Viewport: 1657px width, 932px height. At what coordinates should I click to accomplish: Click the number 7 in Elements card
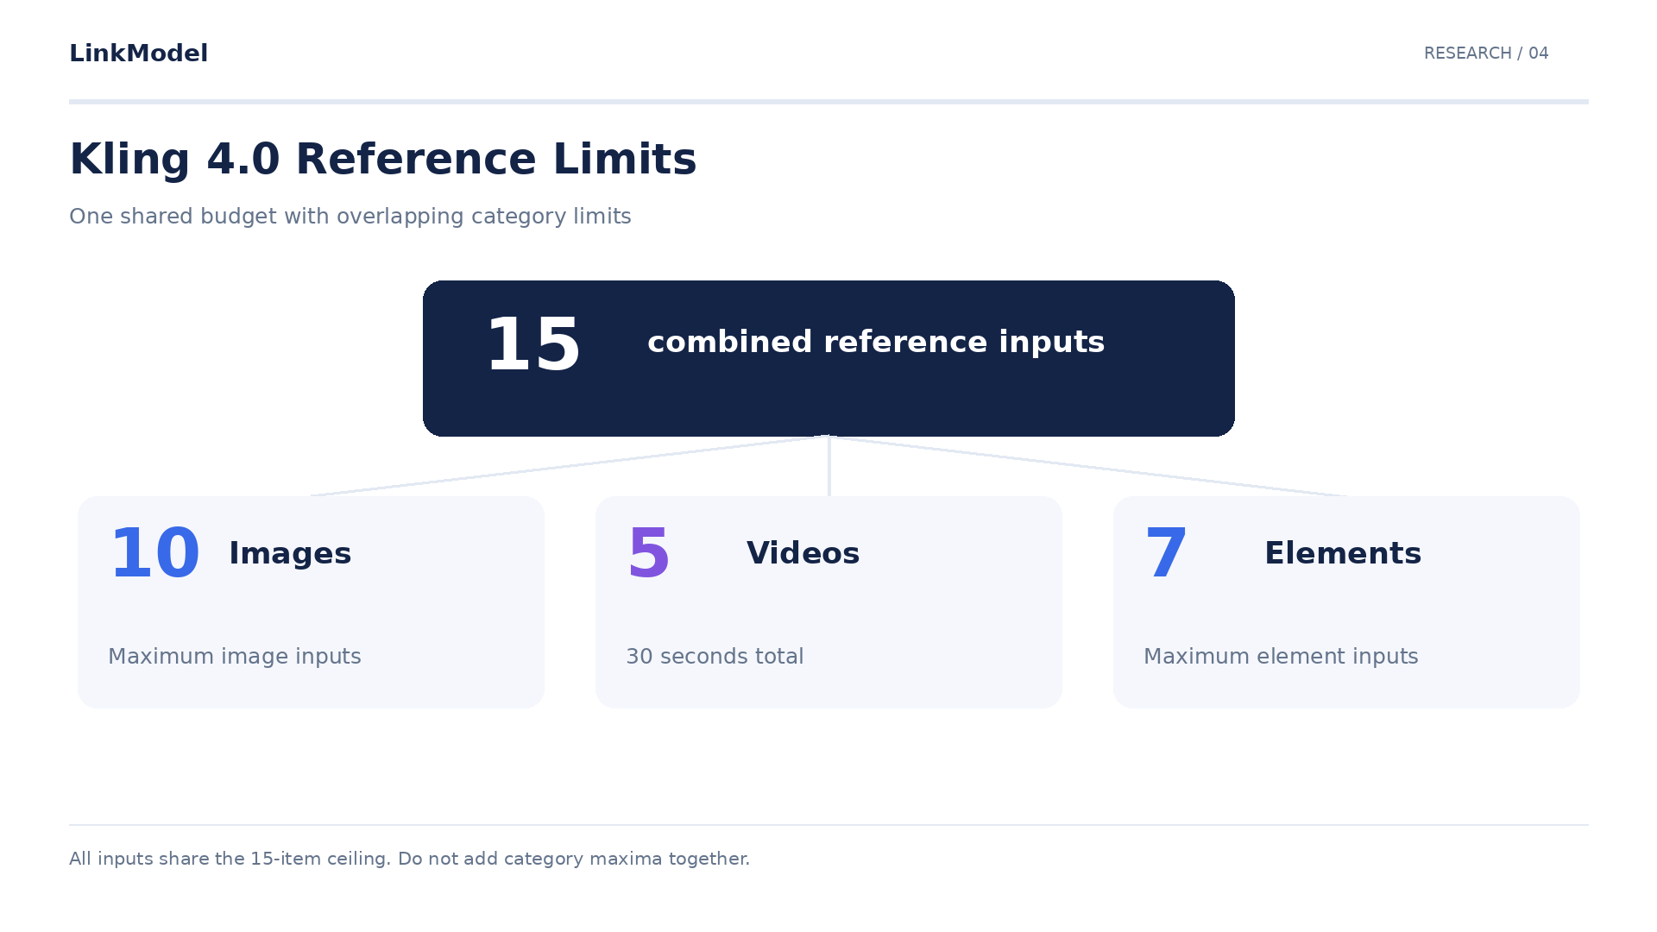[x=1167, y=554]
